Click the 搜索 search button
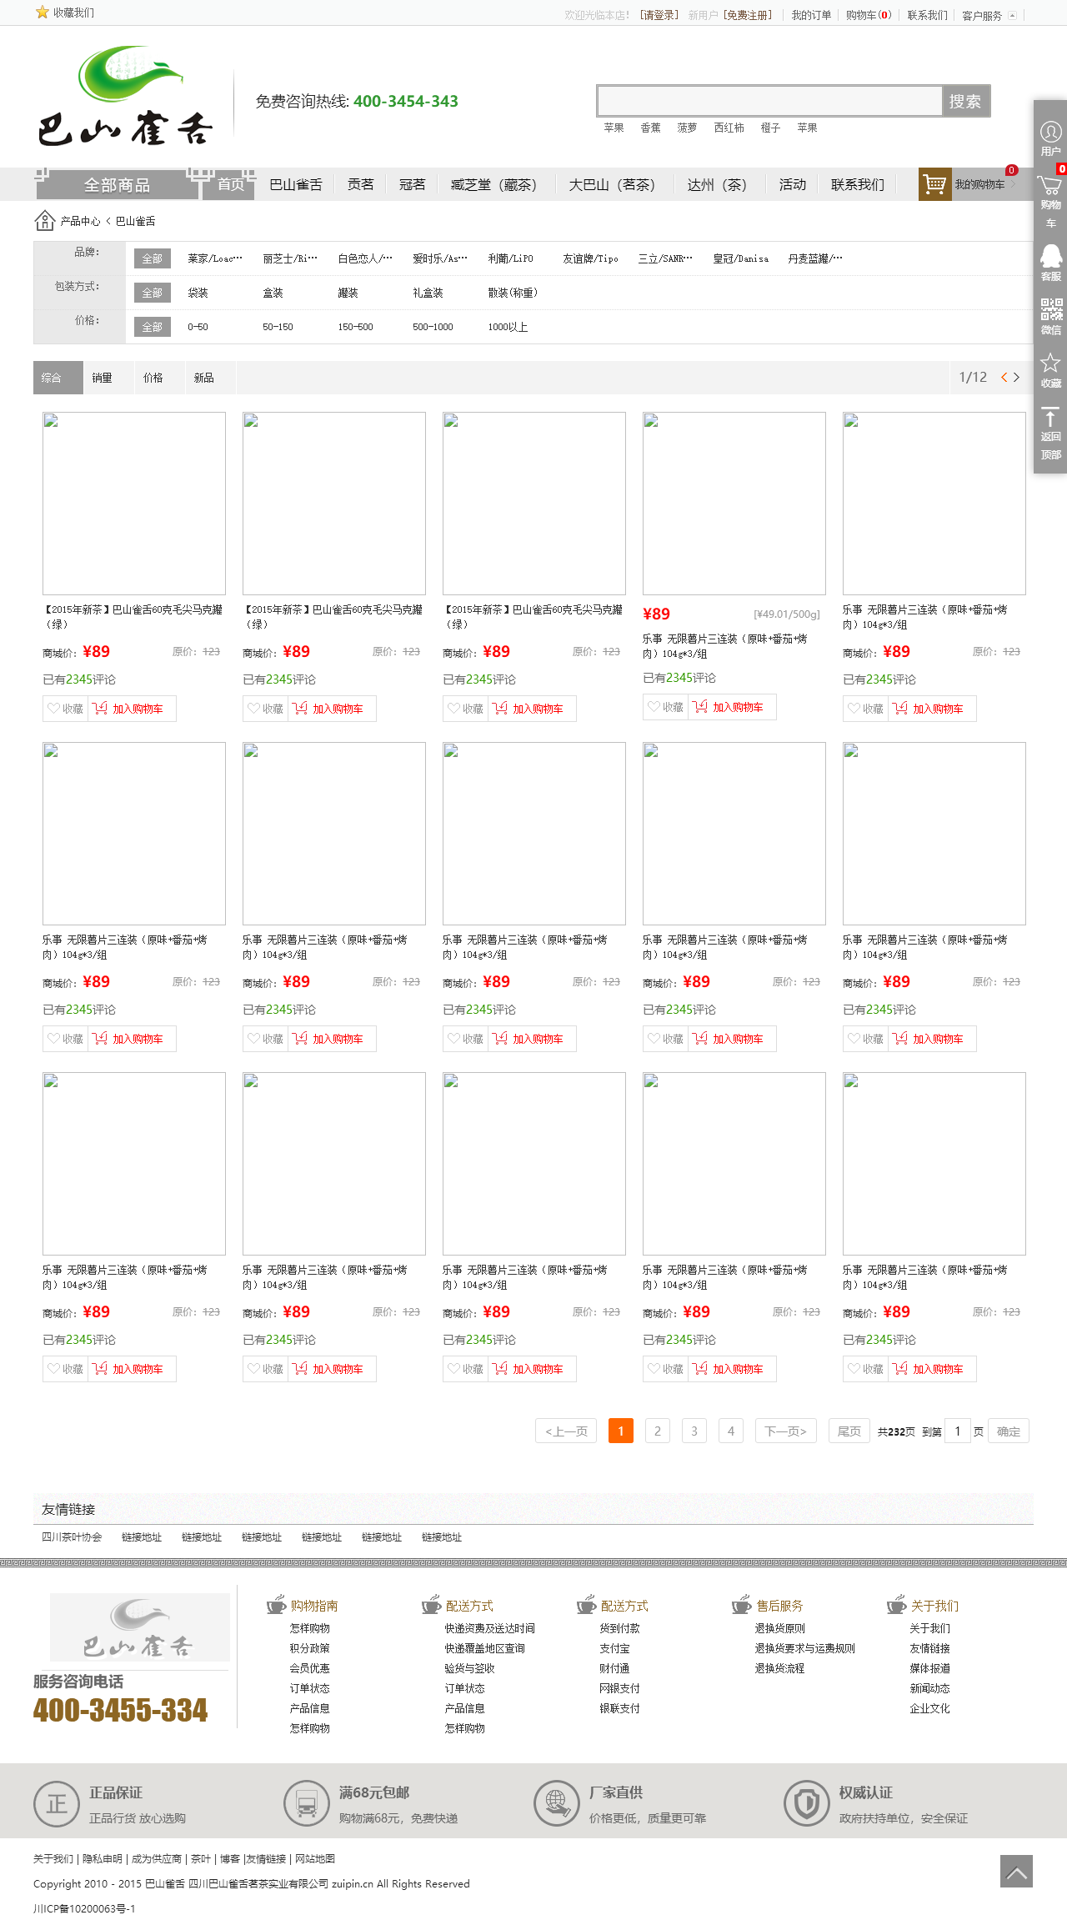 965,101
